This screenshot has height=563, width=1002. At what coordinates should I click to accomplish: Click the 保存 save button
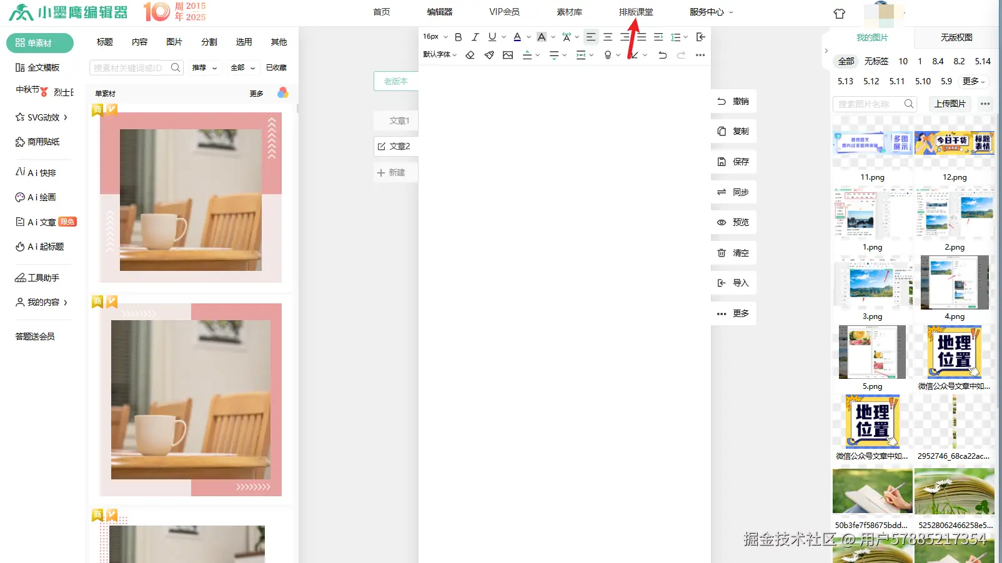pos(733,162)
